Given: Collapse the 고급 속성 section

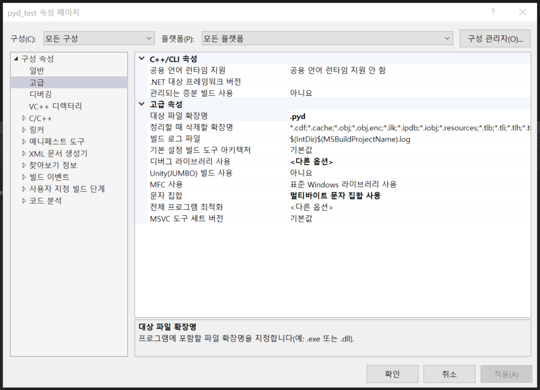Looking at the screenshot, I should click(142, 104).
